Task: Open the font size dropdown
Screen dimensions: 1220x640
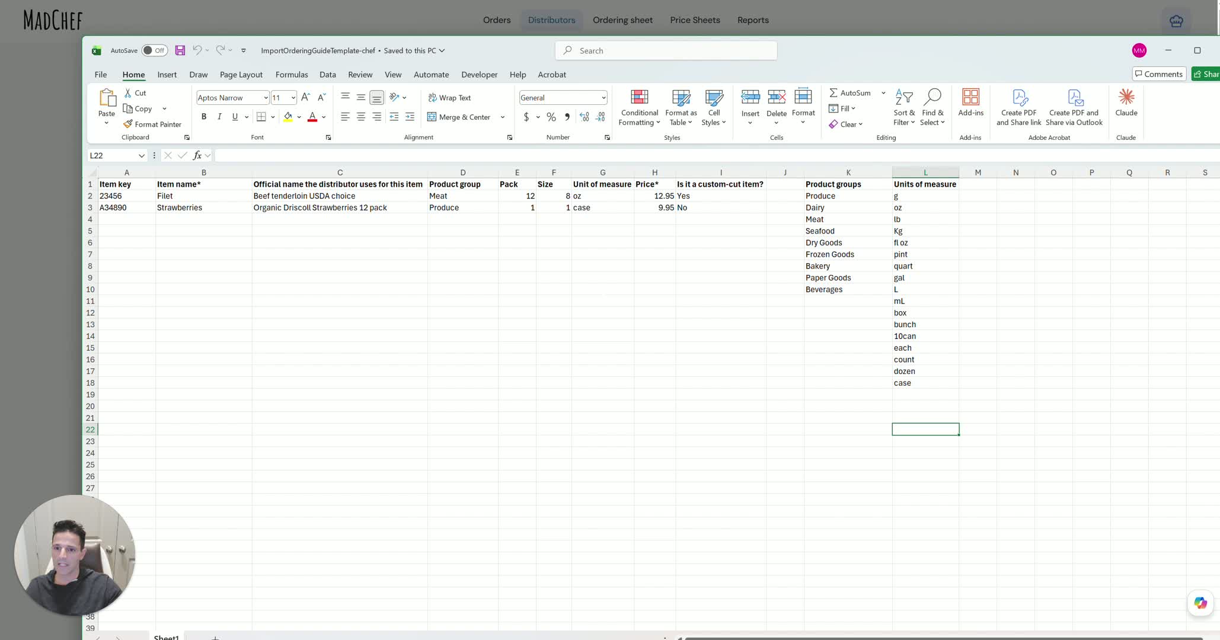Action: click(x=293, y=98)
